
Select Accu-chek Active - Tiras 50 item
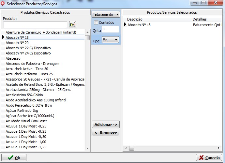(27, 69)
